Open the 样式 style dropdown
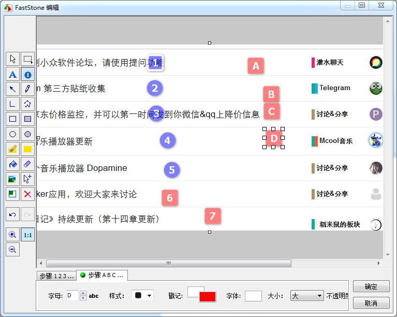This screenshot has height=317, width=397. (x=142, y=296)
